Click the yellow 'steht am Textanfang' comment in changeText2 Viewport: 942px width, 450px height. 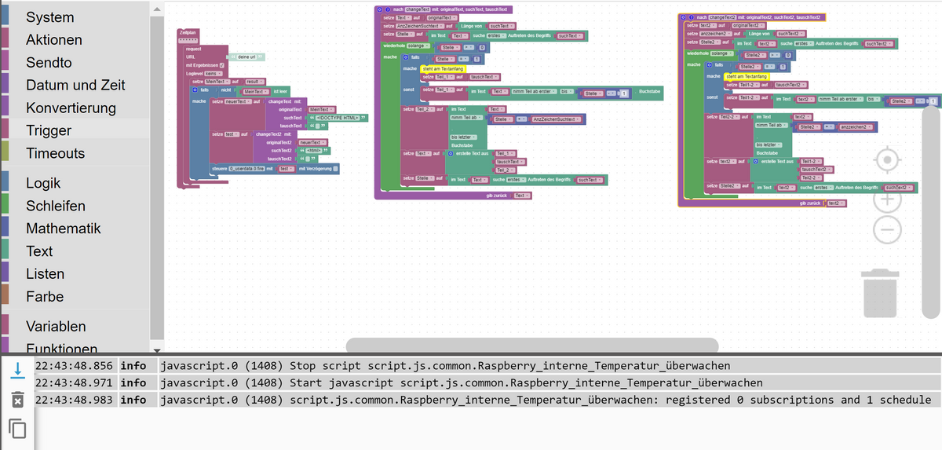click(x=747, y=76)
